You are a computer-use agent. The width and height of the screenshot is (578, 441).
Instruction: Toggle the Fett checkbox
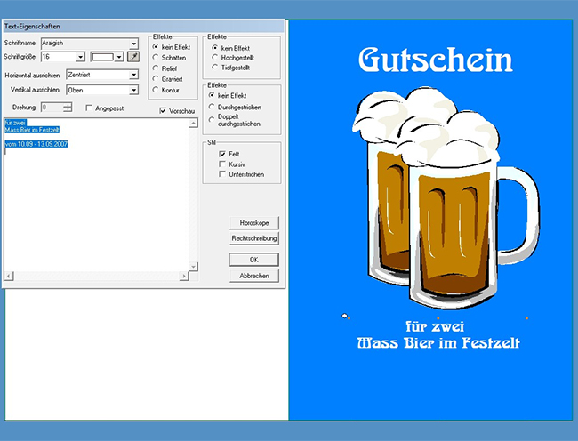(223, 154)
